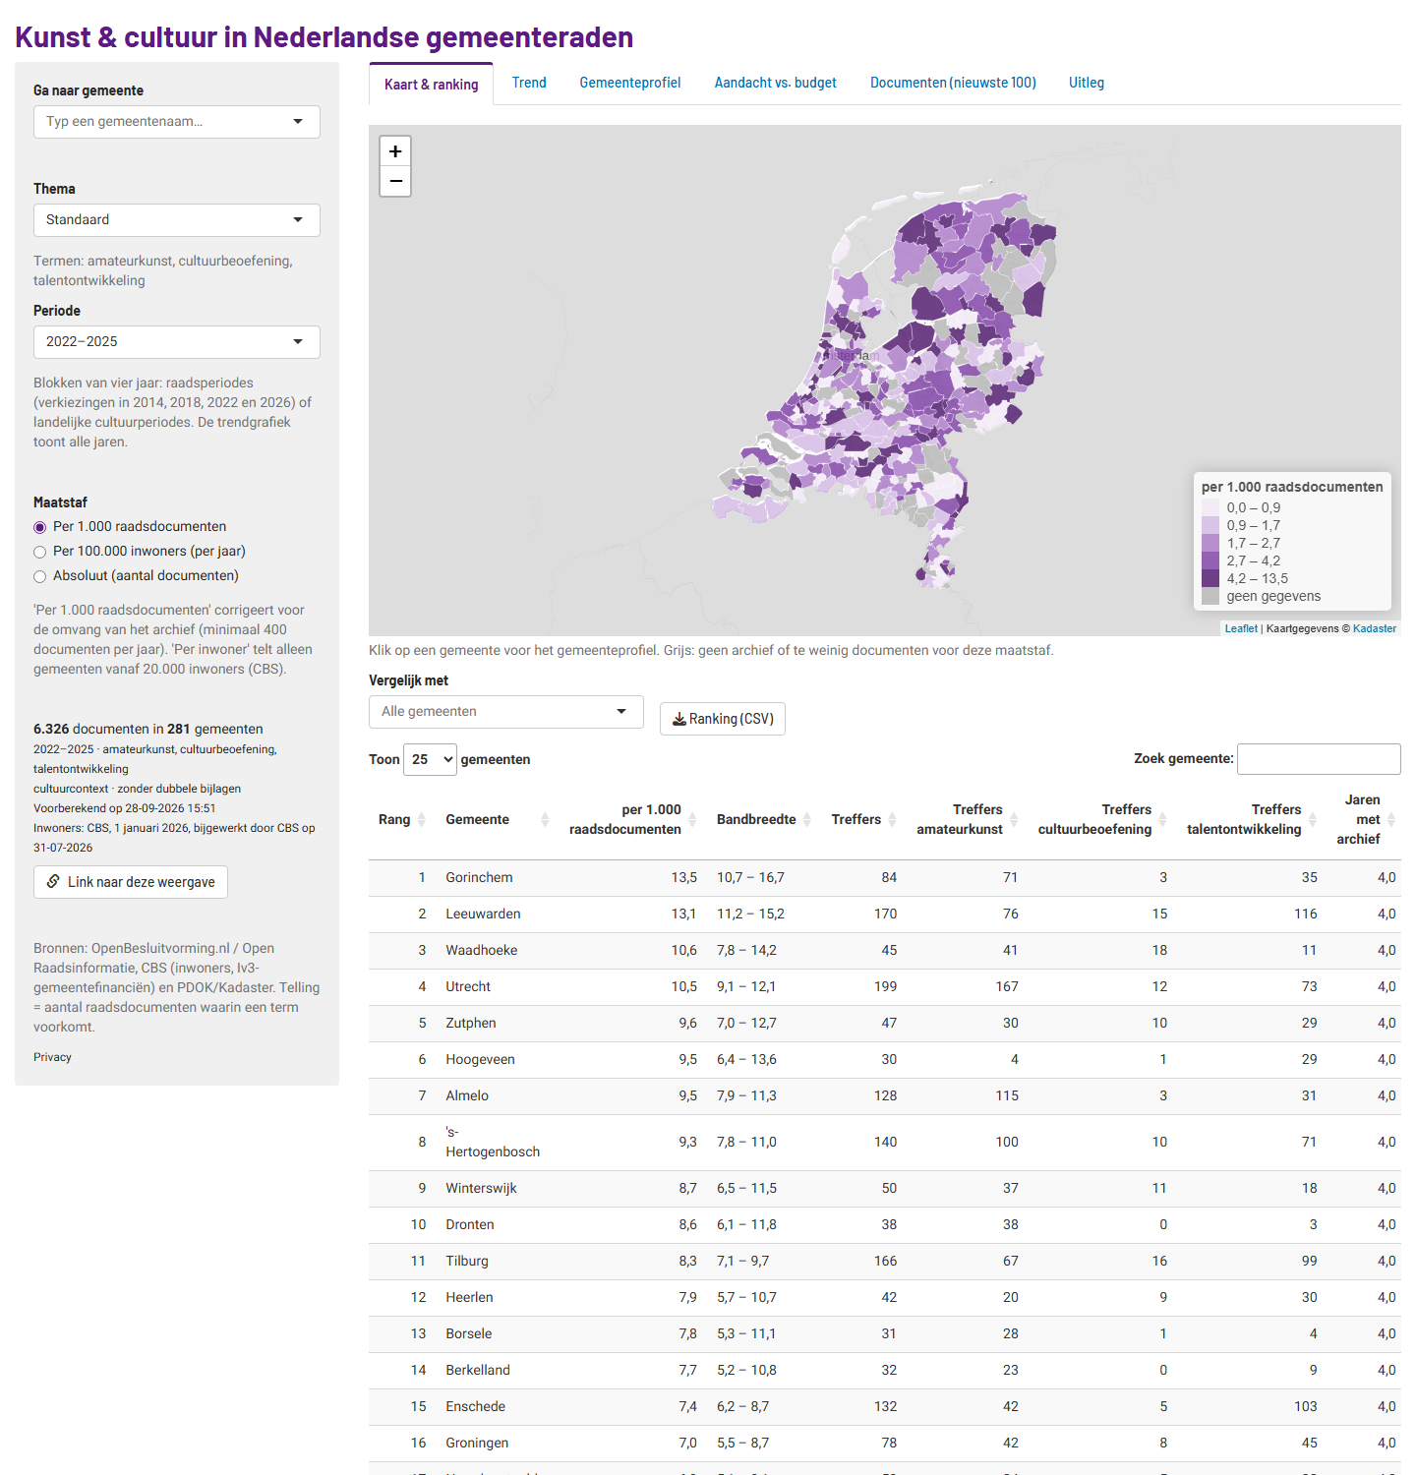Sort table by Bandbreedte column
Image resolution: width=1416 pixels, height=1475 pixels.
coord(763,820)
